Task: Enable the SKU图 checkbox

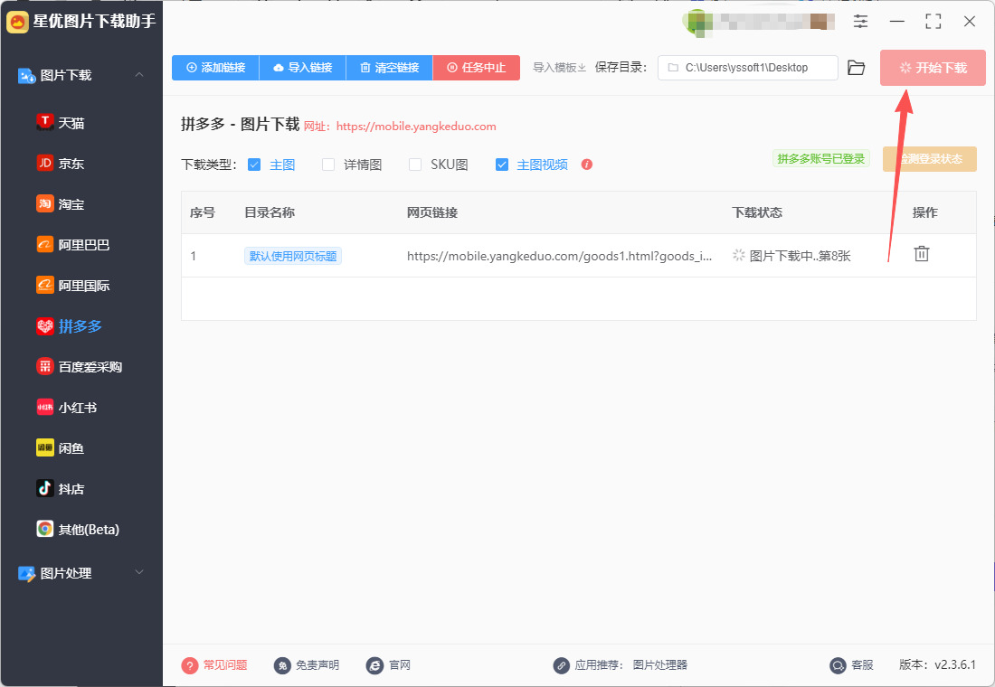Action: [415, 165]
